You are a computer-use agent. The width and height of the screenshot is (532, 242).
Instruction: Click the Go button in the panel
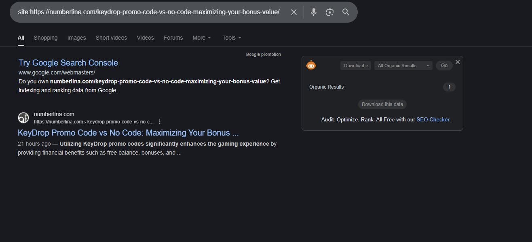click(444, 66)
